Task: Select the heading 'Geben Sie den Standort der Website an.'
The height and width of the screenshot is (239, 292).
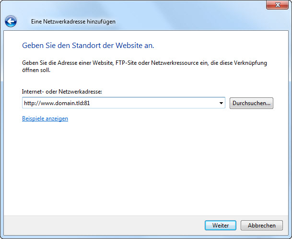Action: click(x=88, y=46)
